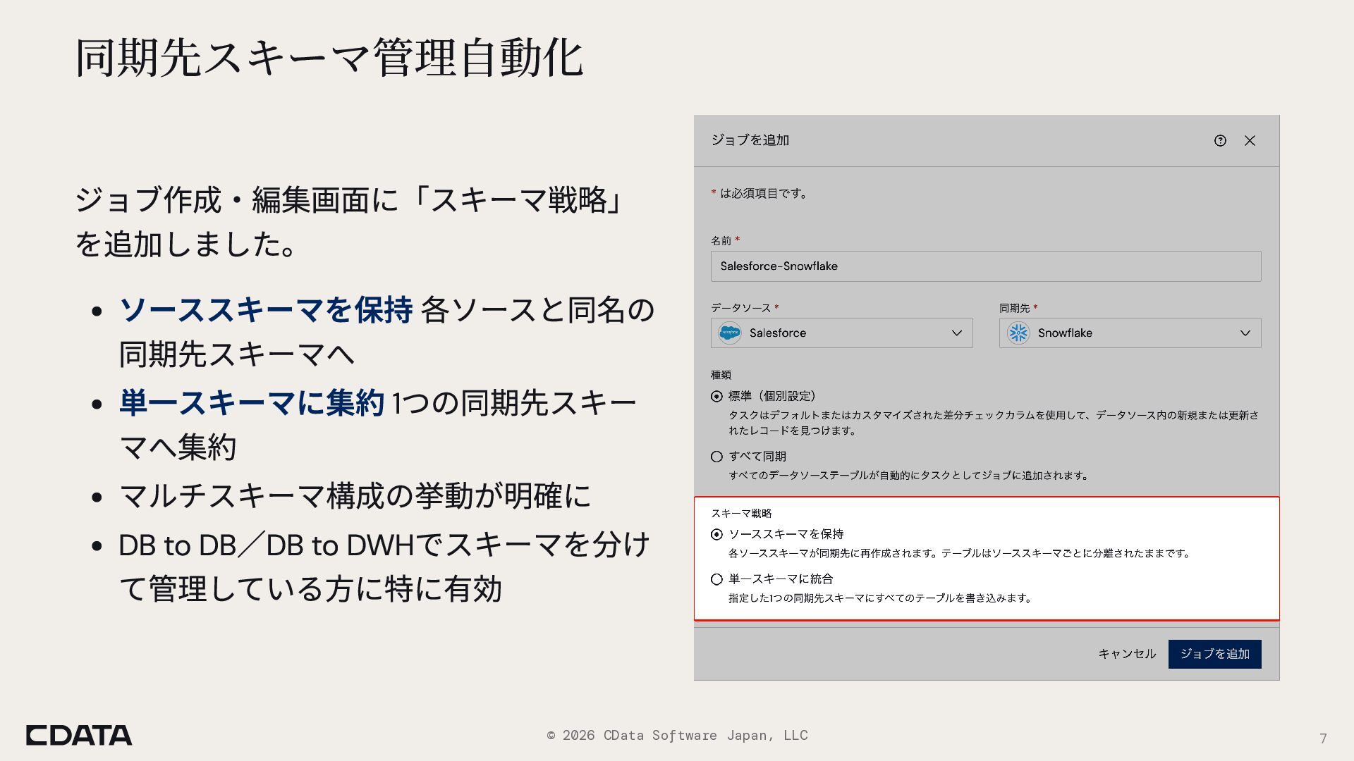This screenshot has height=761, width=1354.
Task: Click the bullet starting DB to DB／DB to DWH
Action: [x=384, y=567]
